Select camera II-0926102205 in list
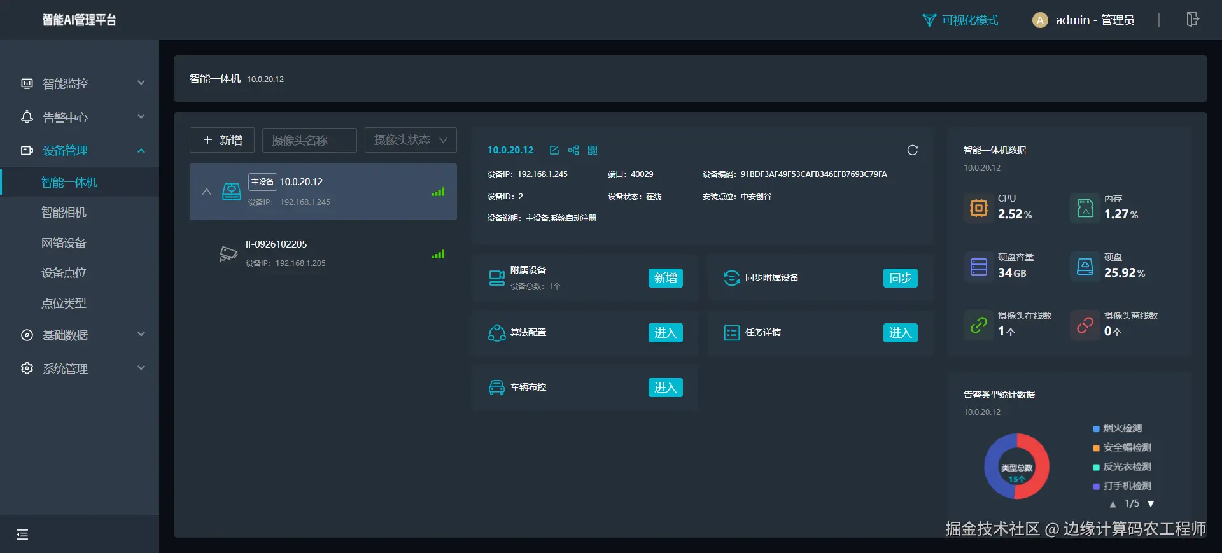Viewport: 1222px width, 553px height. pyautogui.click(x=323, y=253)
